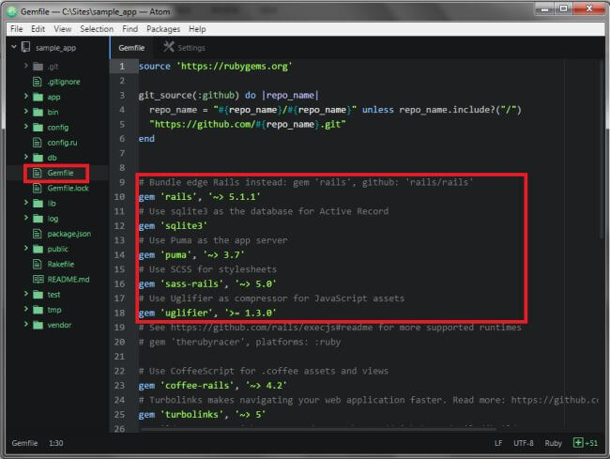
Task: Click the Settings tab tools icon
Action: (169, 47)
